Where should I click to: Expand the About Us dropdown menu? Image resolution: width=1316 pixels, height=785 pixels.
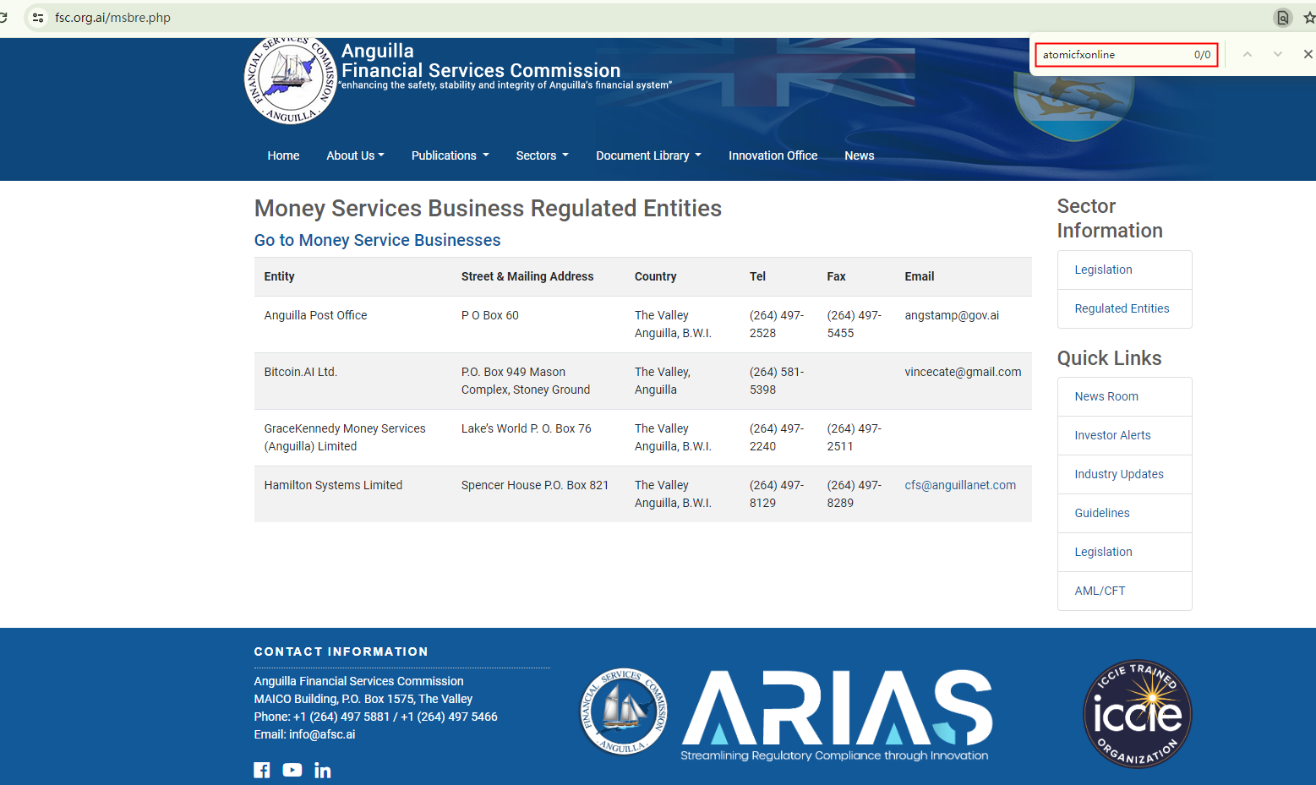356,155
